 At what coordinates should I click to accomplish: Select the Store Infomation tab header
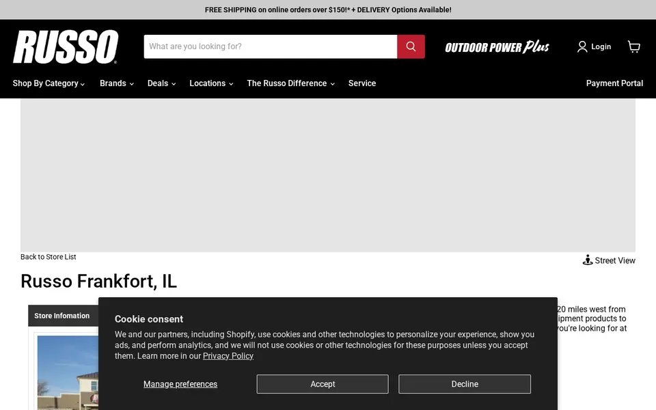coord(62,316)
